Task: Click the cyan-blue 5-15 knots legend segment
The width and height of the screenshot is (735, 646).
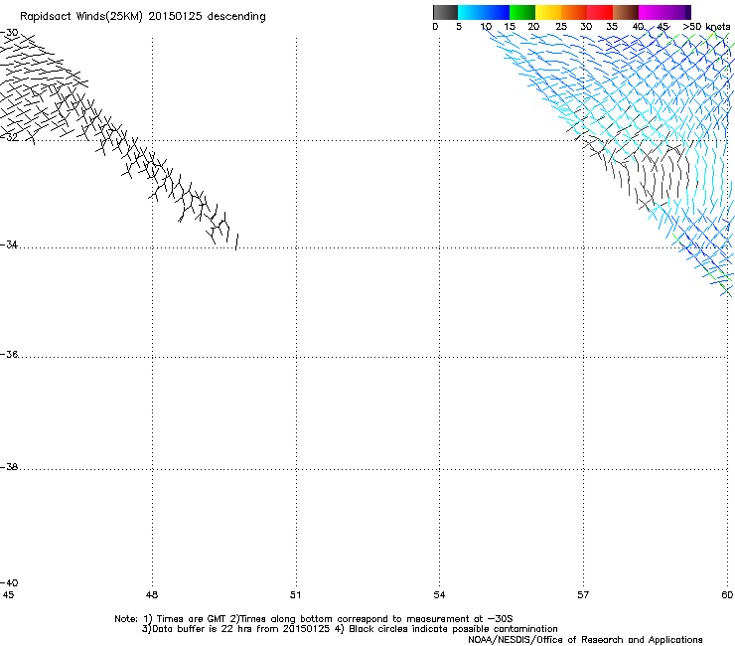Action: pyautogui.click(x=484, y=12)
